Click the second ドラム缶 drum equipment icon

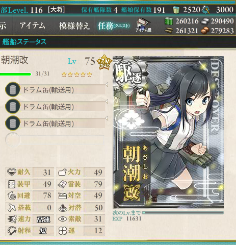pyautogui.click(x=13, y=106)
